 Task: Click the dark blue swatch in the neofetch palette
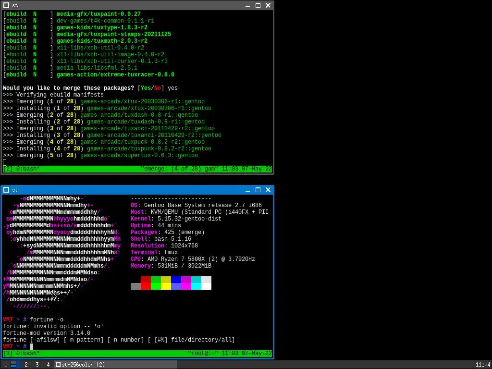176,280
